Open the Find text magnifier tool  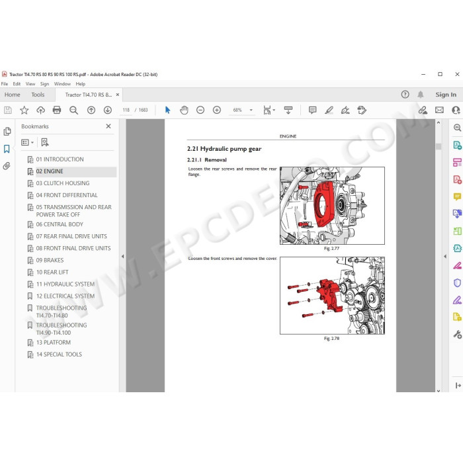point(73,110)
